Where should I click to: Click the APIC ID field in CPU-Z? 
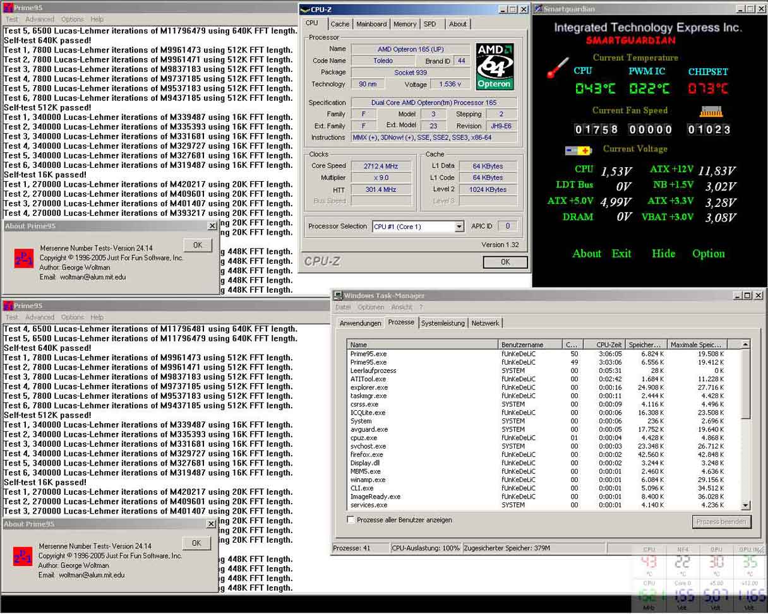[x=507, y=226]
